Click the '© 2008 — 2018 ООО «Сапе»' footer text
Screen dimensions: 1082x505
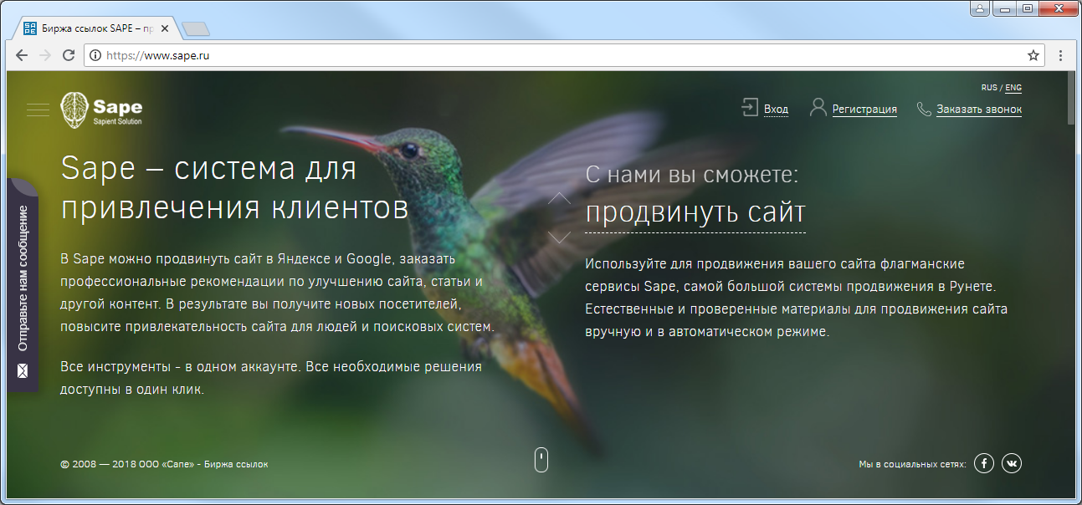point(165,464)
